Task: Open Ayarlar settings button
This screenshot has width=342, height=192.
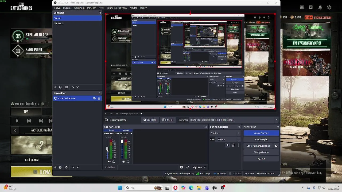Action: tap(261, 159)
